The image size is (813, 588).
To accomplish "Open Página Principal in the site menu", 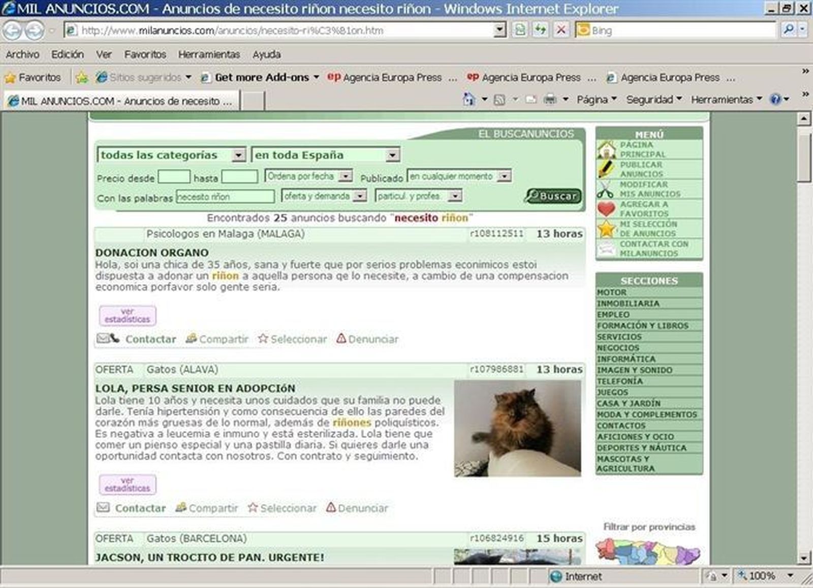I will 649,150.
